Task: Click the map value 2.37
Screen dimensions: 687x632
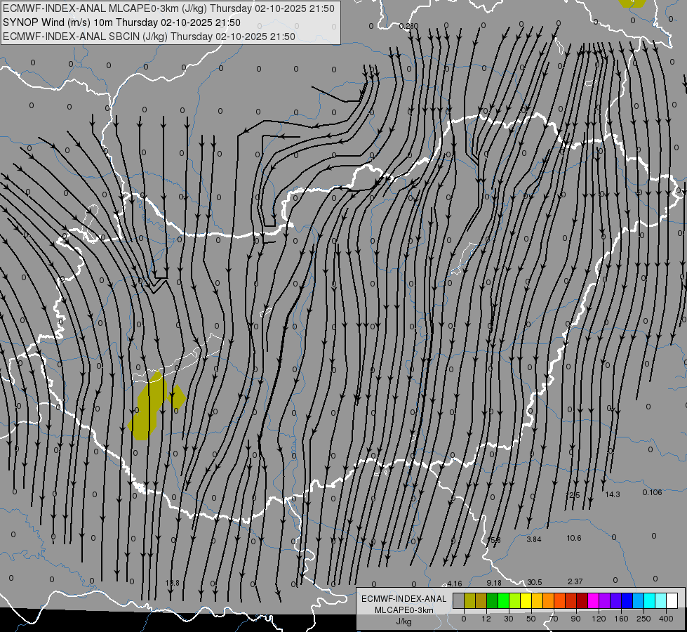Action: click(x=575, y=581)
